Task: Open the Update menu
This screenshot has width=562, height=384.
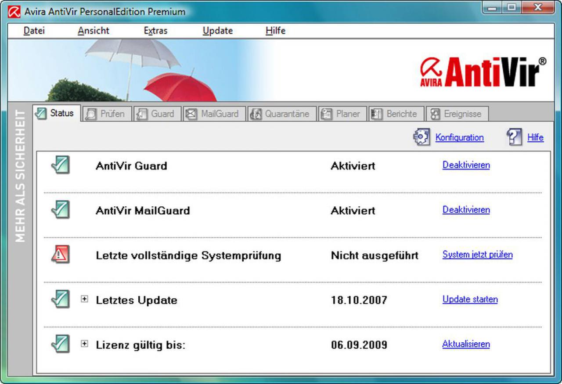Action: point(218,31)
